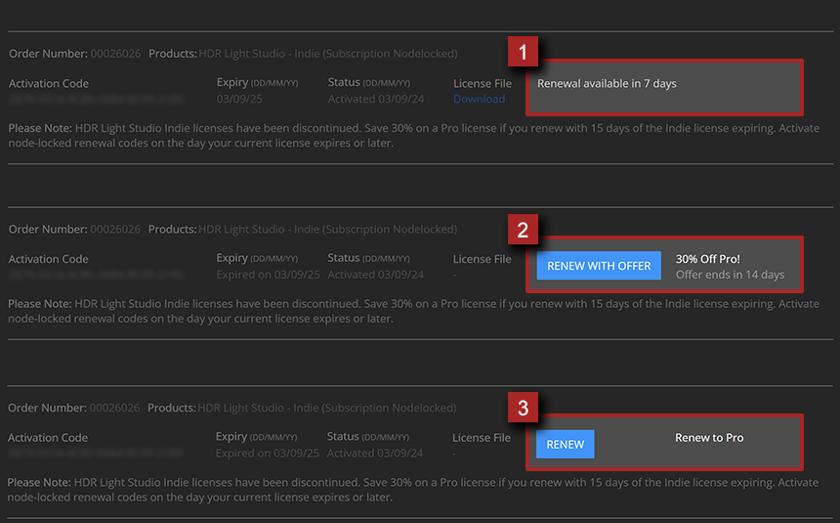The height and width of the screenshot is (523, 840).
Task: Select the first license's expiry date 03/09/25
Action: point(239,99)
